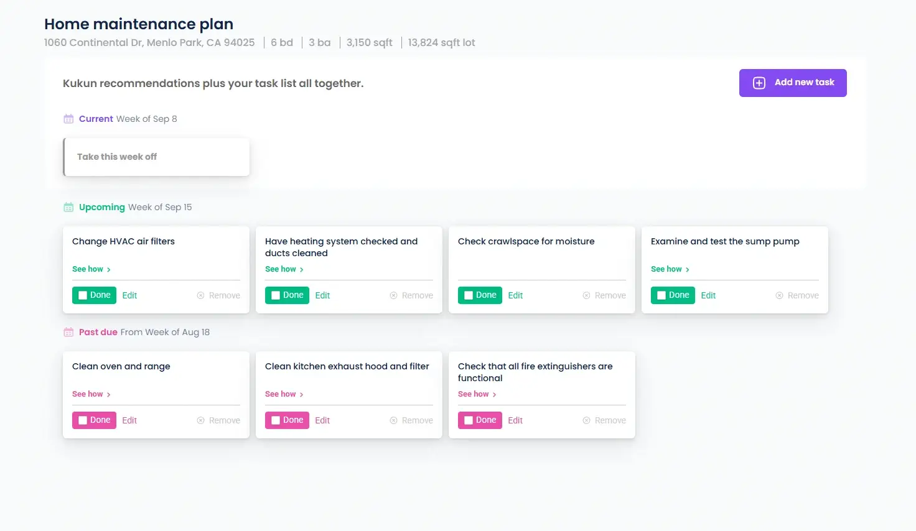Click Remove icon on Clean oven and range
916x531 pixels.
tap(201, 420)
